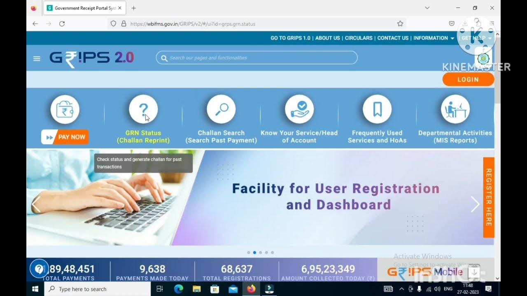Screen dimensions: 527x296
Task: Go back to the previous page
Action: tap(35, 24)
